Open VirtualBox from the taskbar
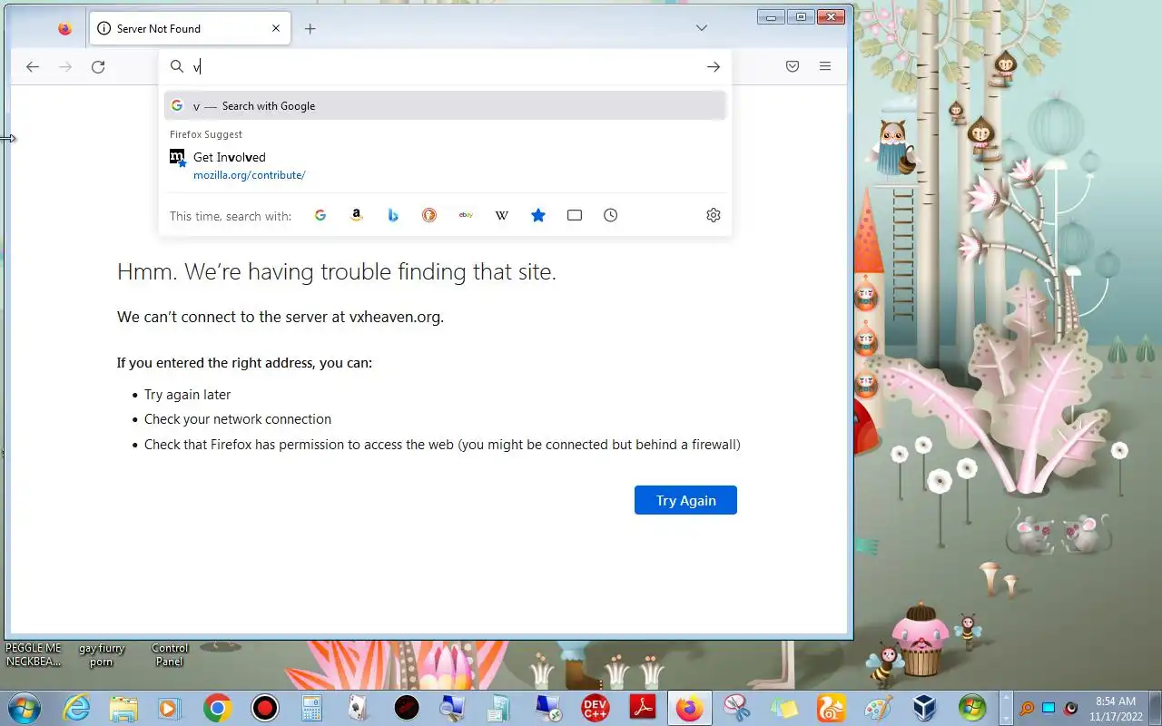Screen dimensions: 1162x726 pos(924,708)
